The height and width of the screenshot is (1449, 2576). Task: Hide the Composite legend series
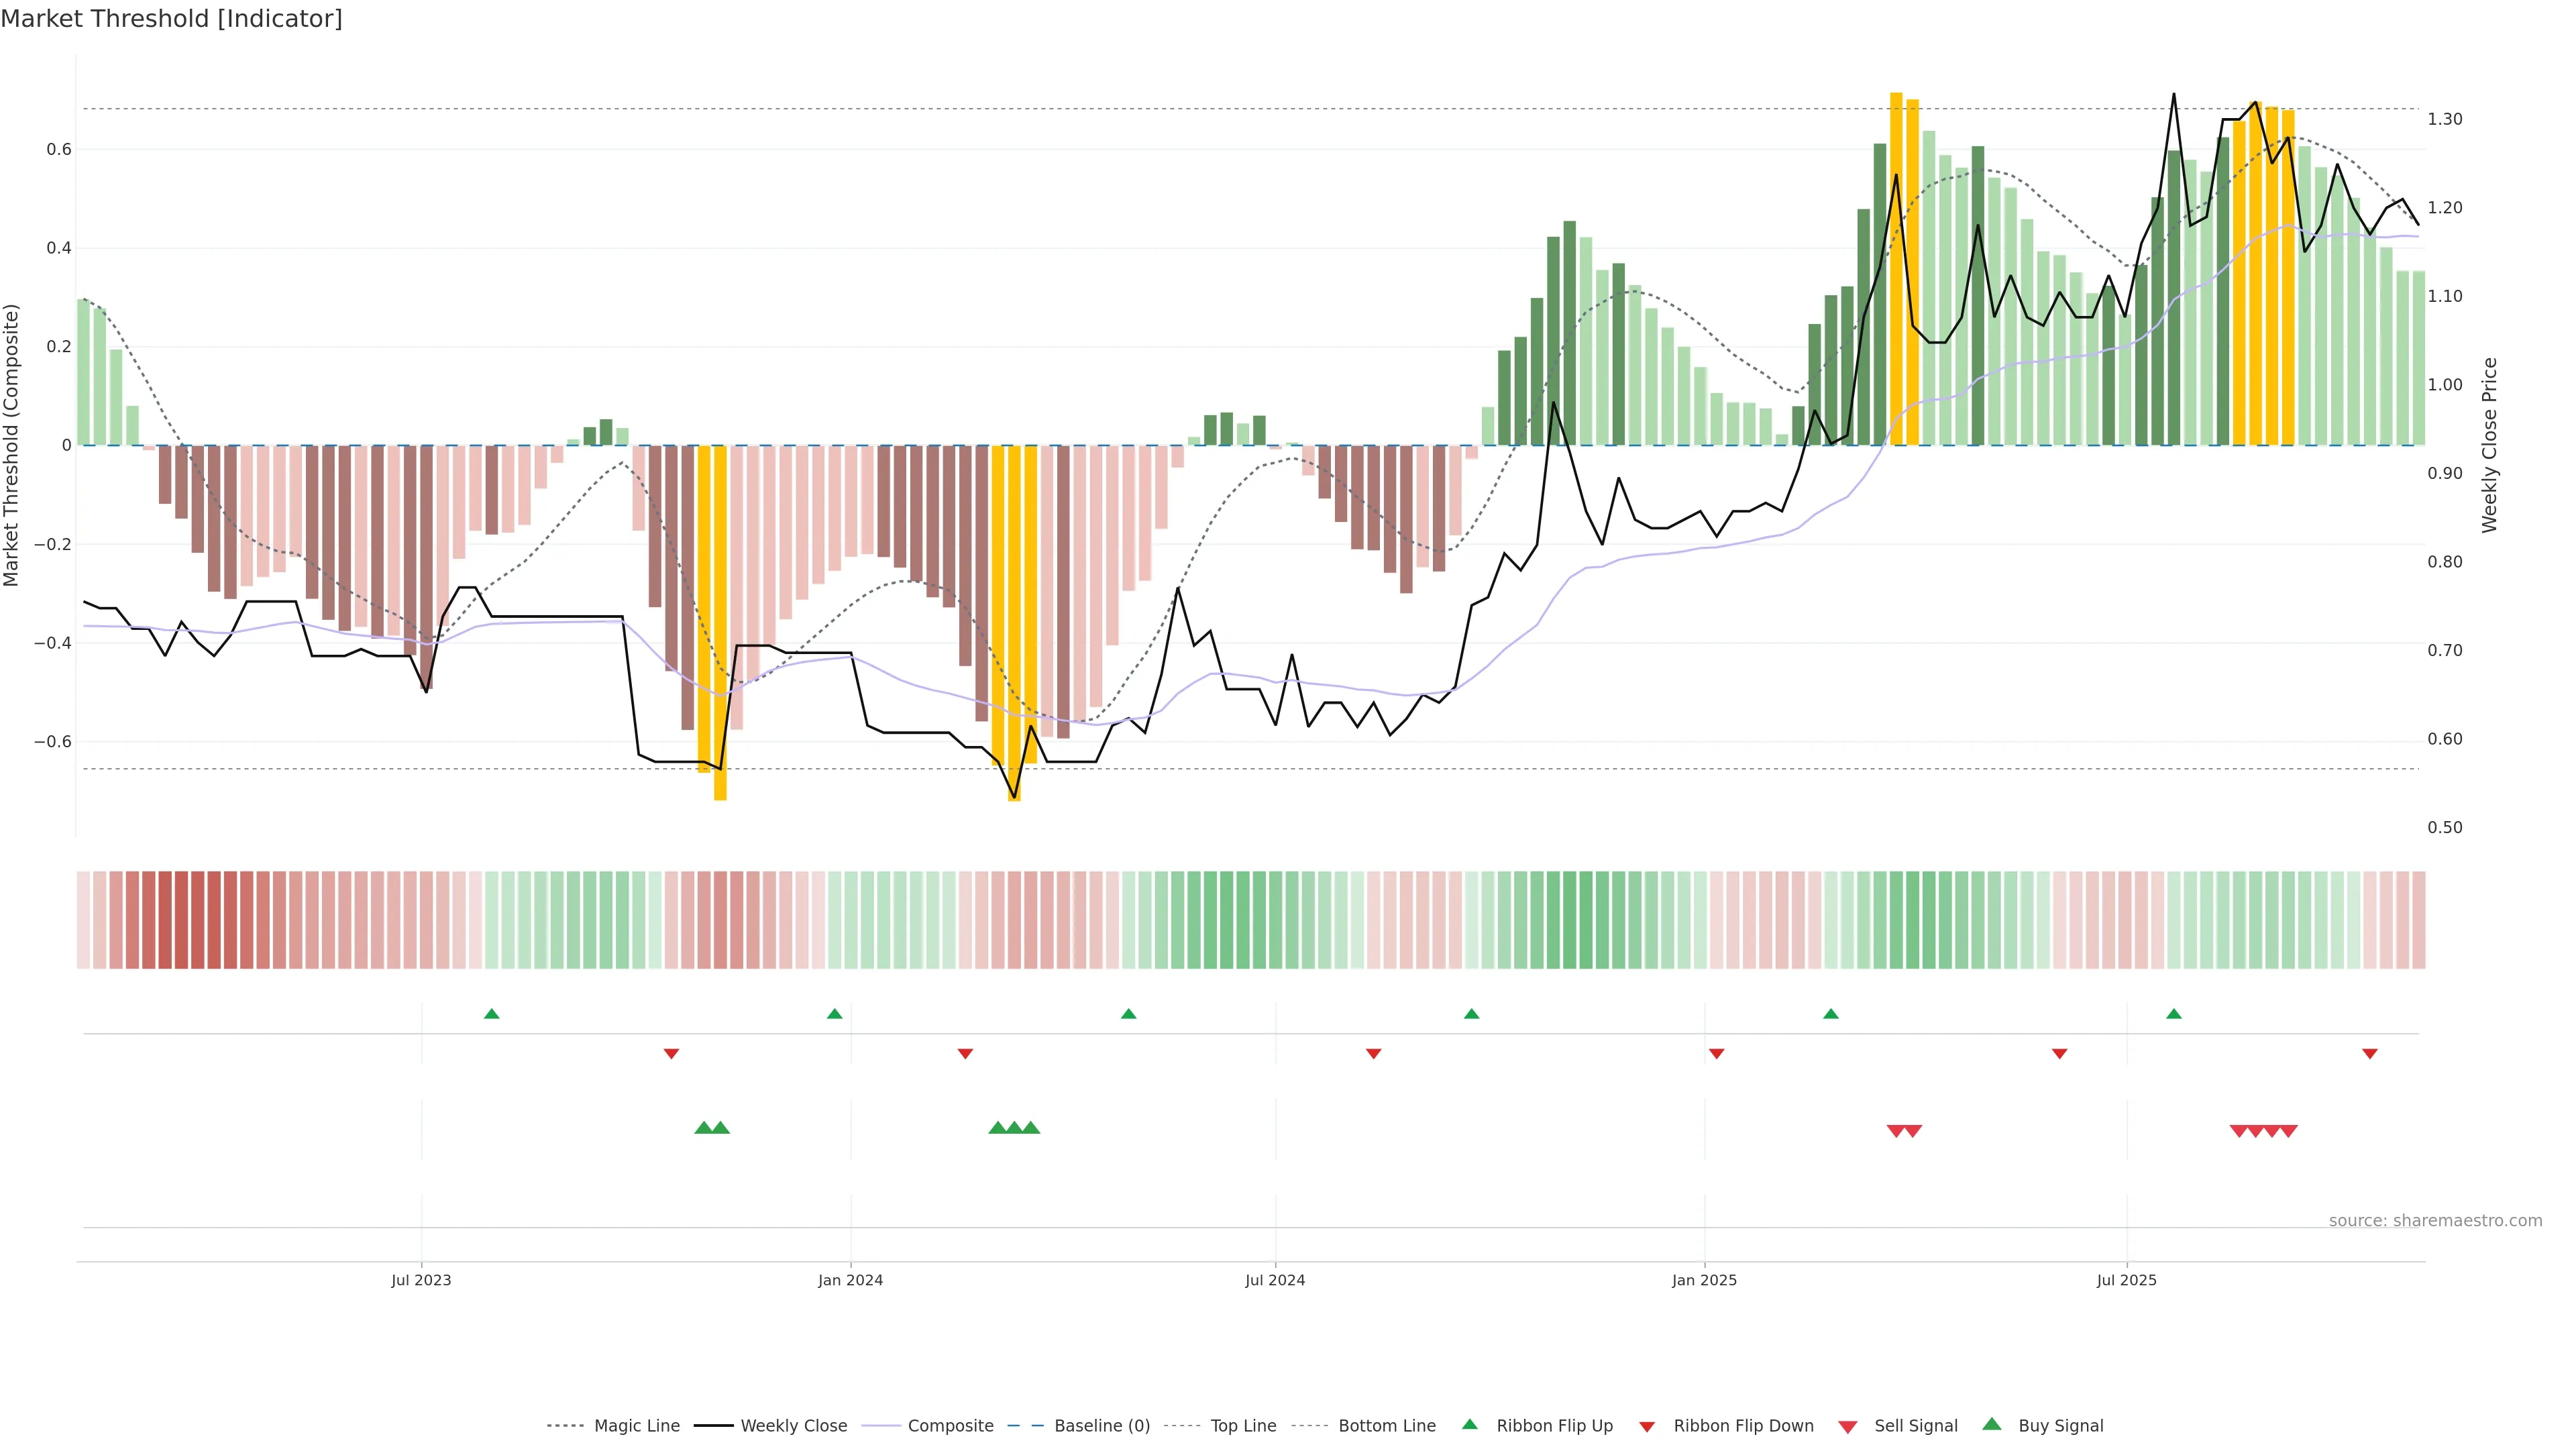click(950, 1425)
